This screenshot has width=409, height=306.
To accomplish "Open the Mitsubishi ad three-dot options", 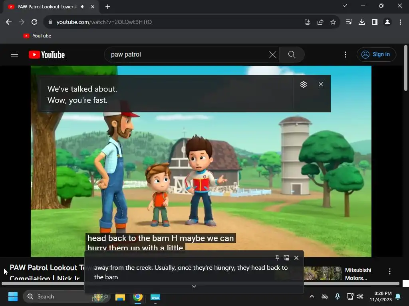I will (x=390, y=271).
